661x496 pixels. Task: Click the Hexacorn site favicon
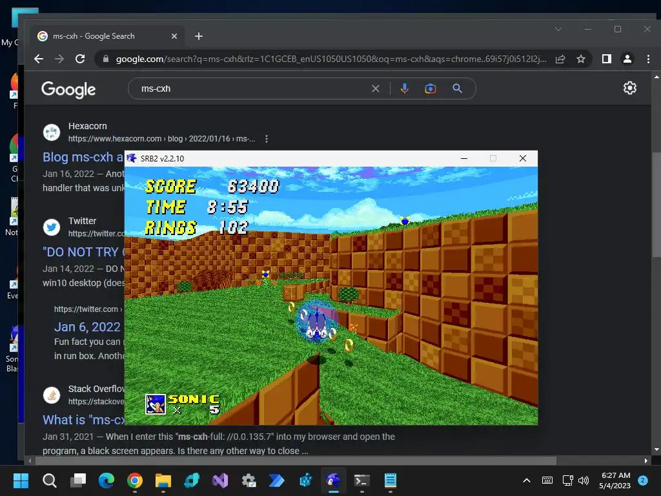[x=52, y=132]
